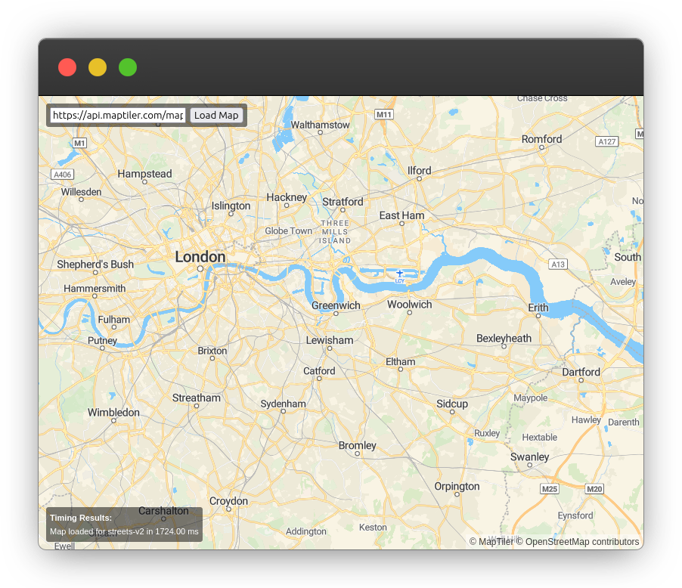Image resolution: width=682 pixels, height=588 pixels.
Task: Click the Erith place label
Action: pyautogui.click(x=538, y=308)
